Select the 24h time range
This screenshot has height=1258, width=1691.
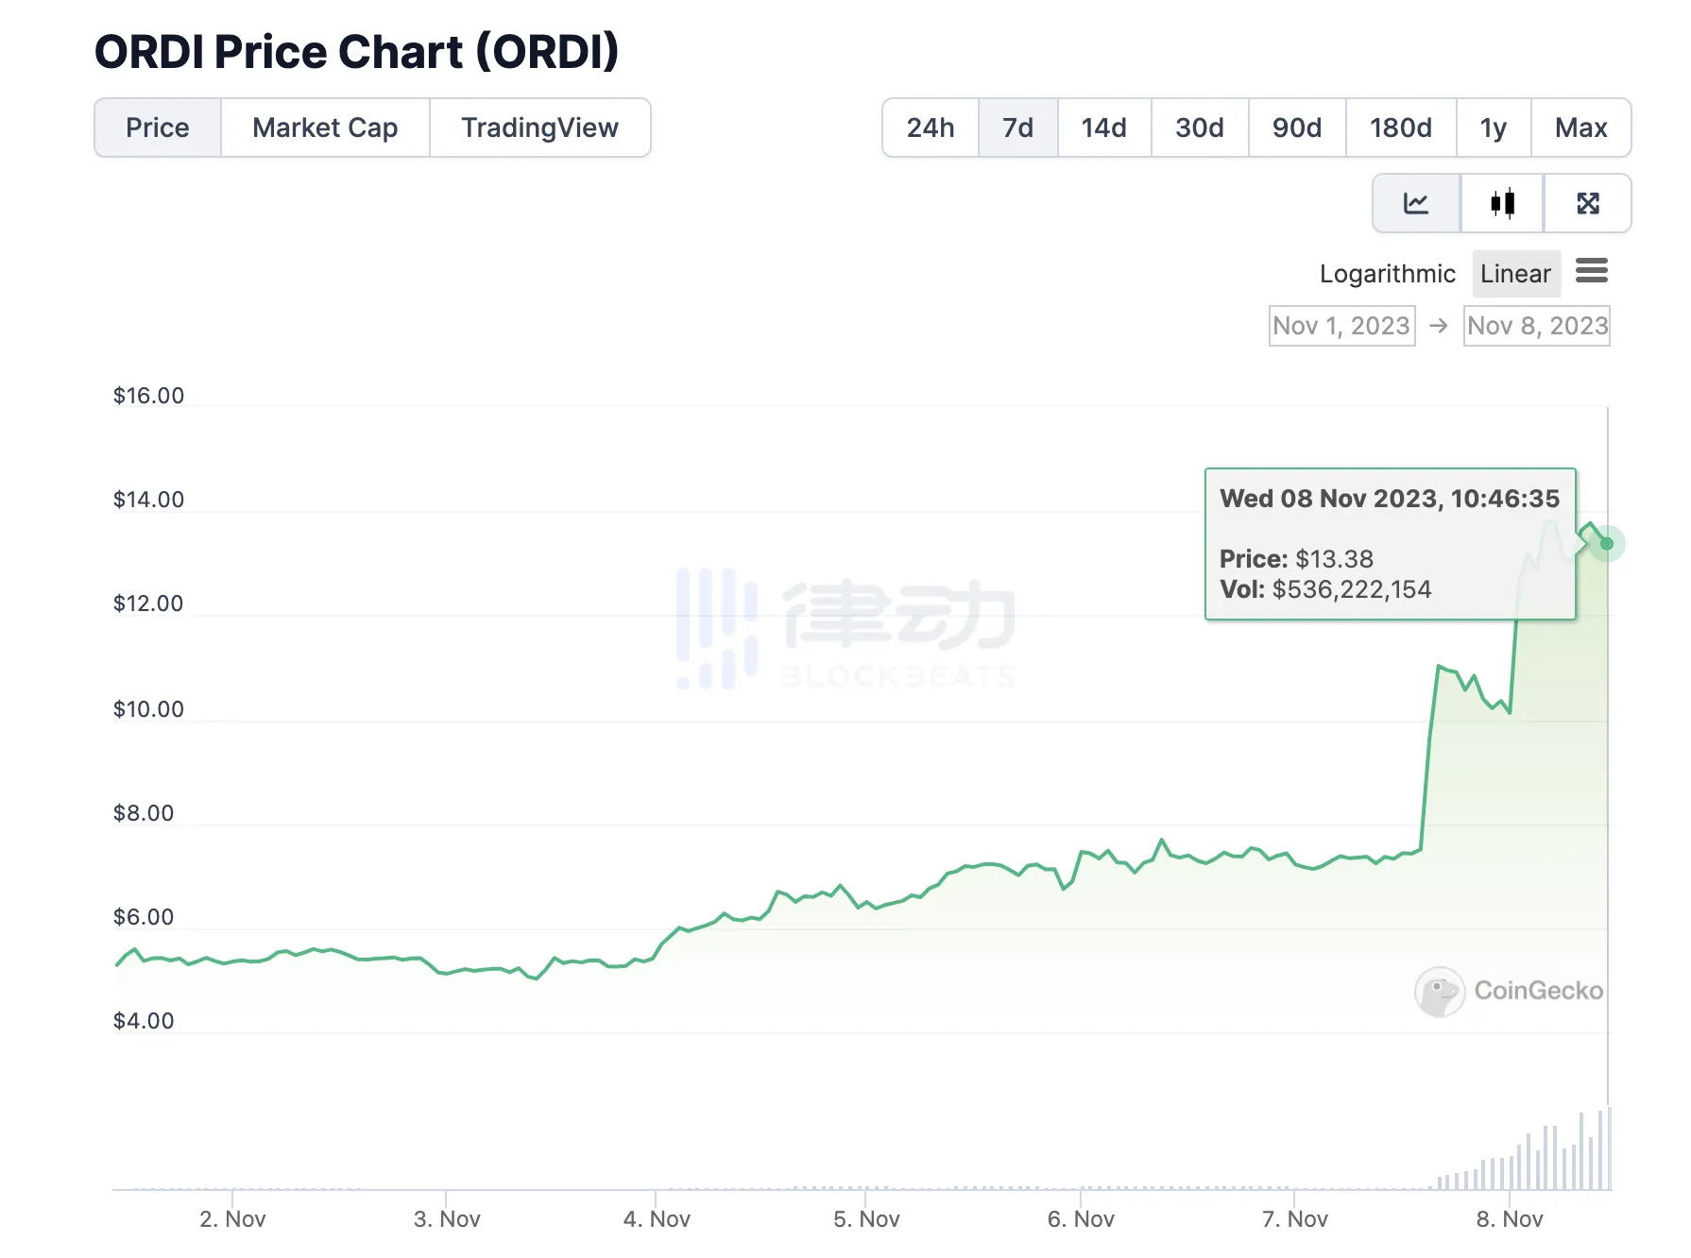click(930, 127)
